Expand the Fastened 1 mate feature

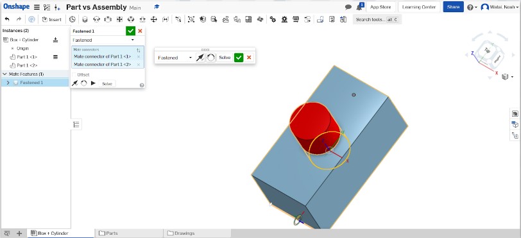point(8,83)
